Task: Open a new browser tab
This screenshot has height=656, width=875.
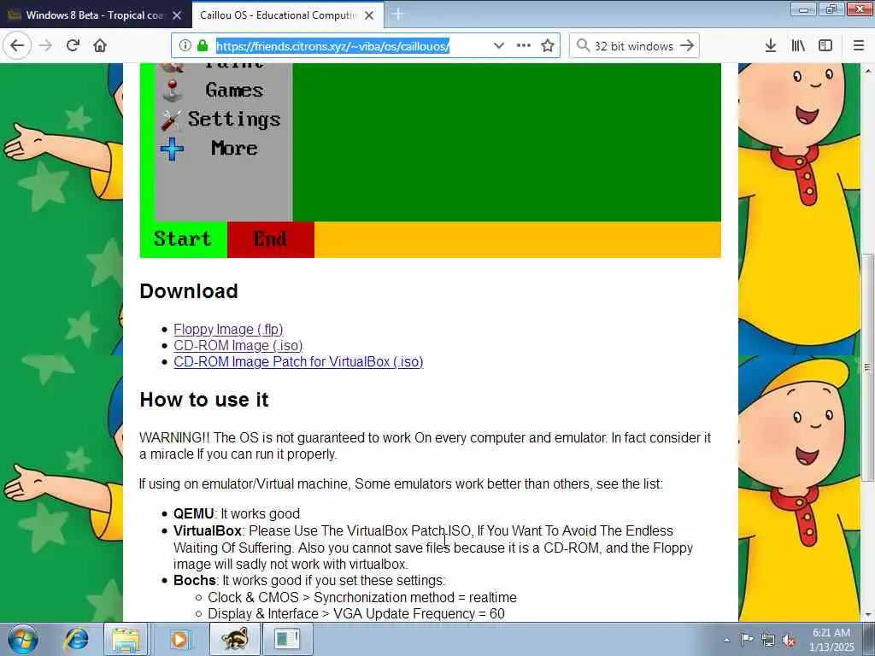Action: 398,15
